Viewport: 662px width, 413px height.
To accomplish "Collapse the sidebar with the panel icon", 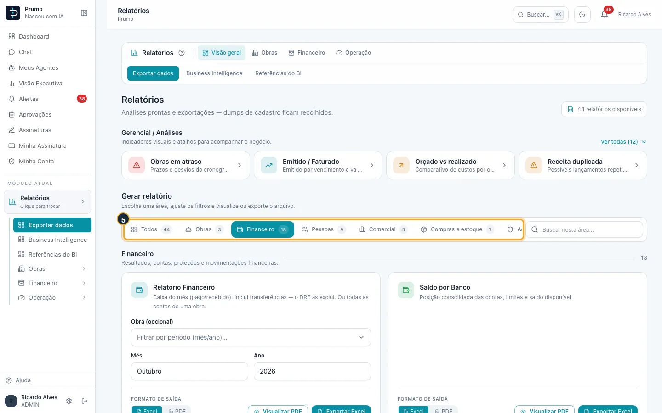I will pyautogui.click(x=84, y=13).
